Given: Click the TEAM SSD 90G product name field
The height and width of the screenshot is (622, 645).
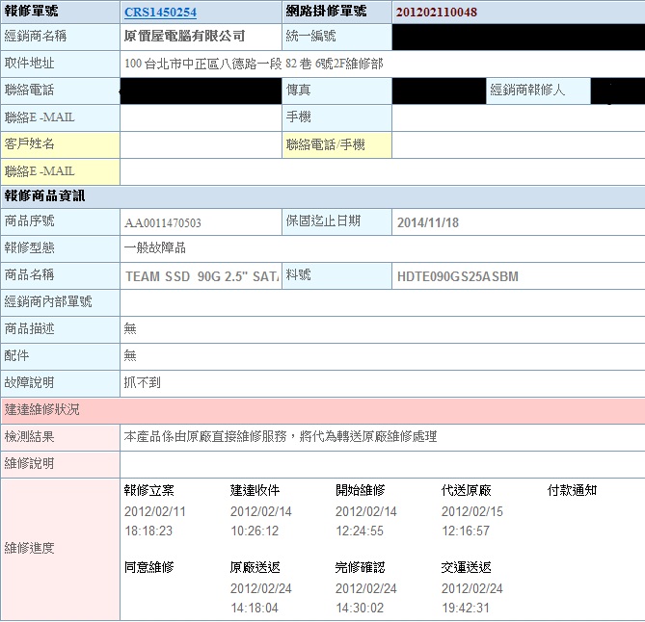Looking at the screenshot, I should (200, 276).
